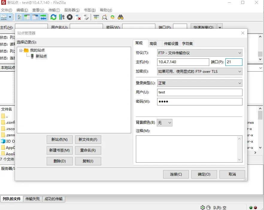Click the green refresh file lists icon

coord(54,17)
